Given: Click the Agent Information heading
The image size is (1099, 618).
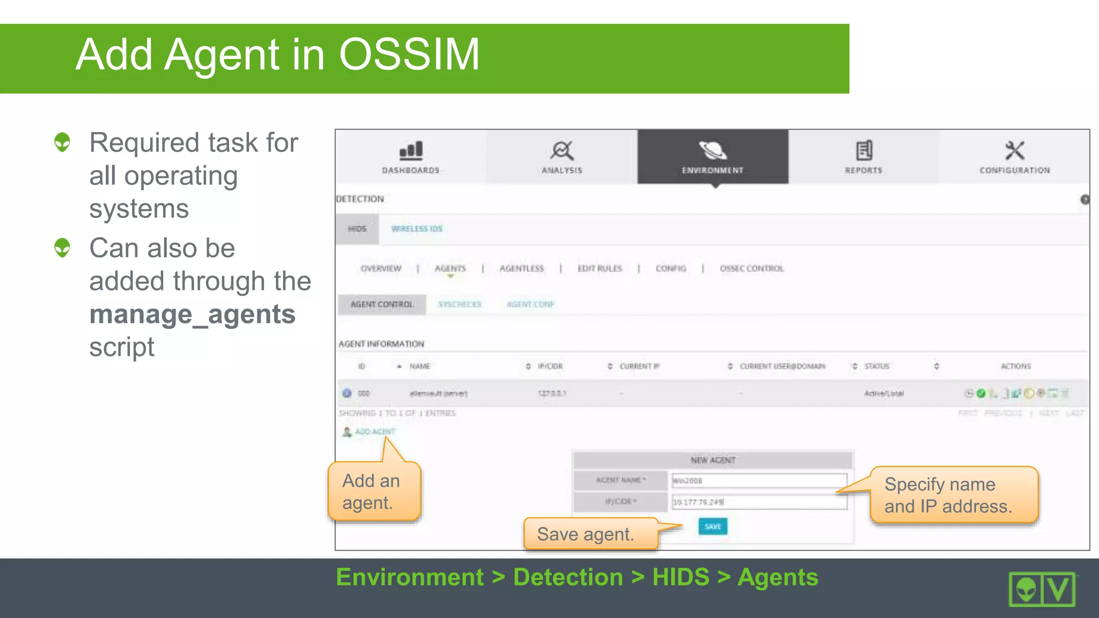Looking at the screenshot, I should point(381,344).
